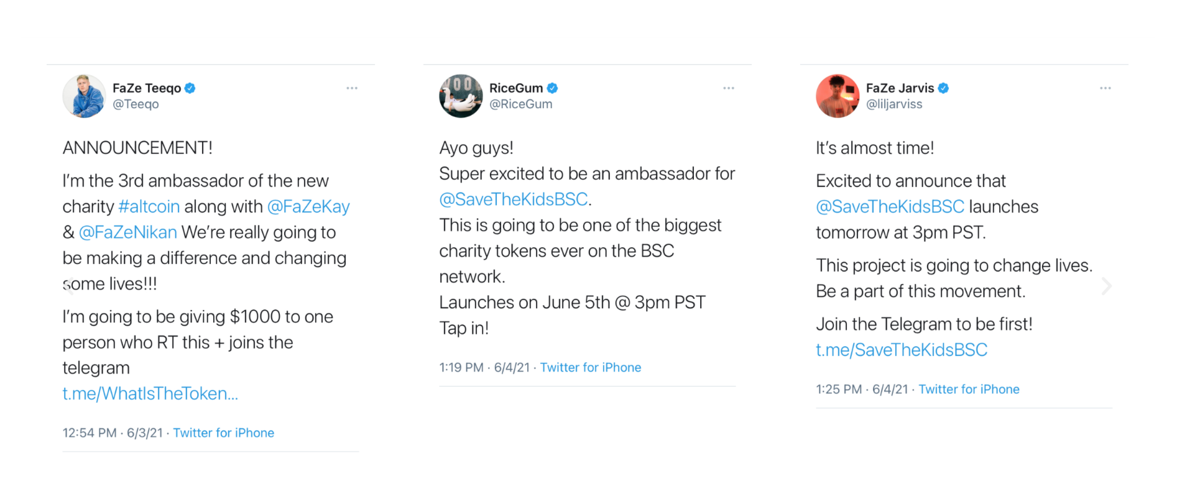Open FaZe Jarvis profile avatar
The image size is (1177, 489).
tap(838, 96)
